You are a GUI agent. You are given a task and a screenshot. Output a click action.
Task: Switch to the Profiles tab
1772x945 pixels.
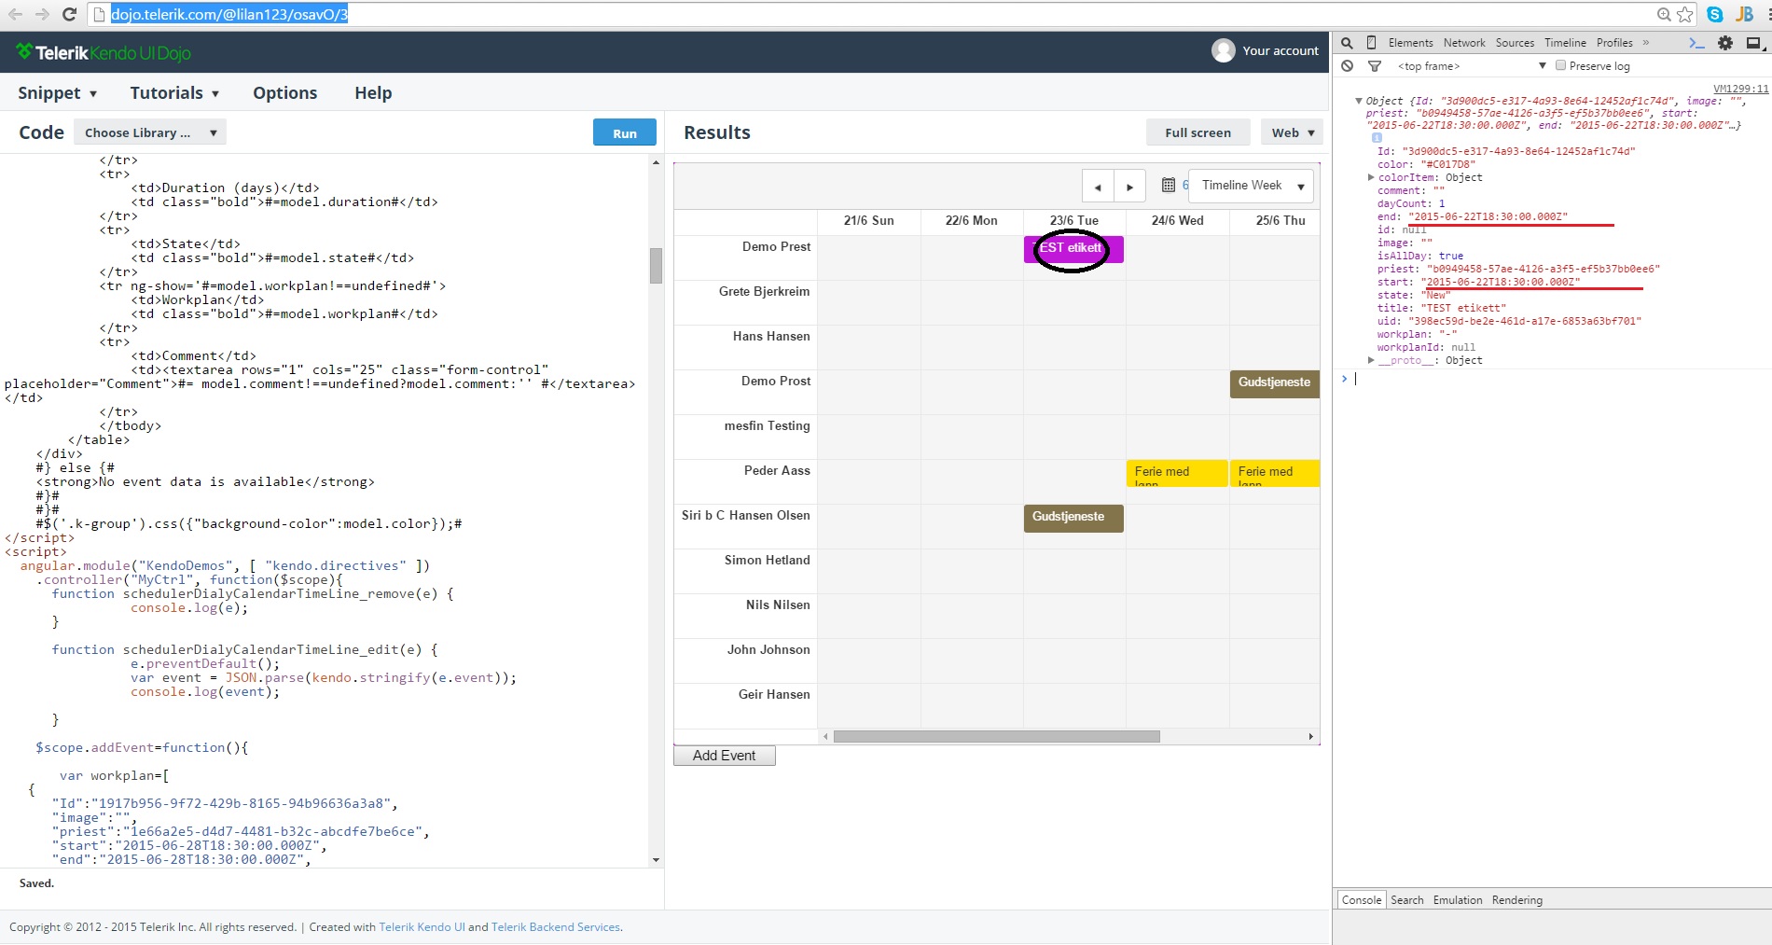(1614, 43)
